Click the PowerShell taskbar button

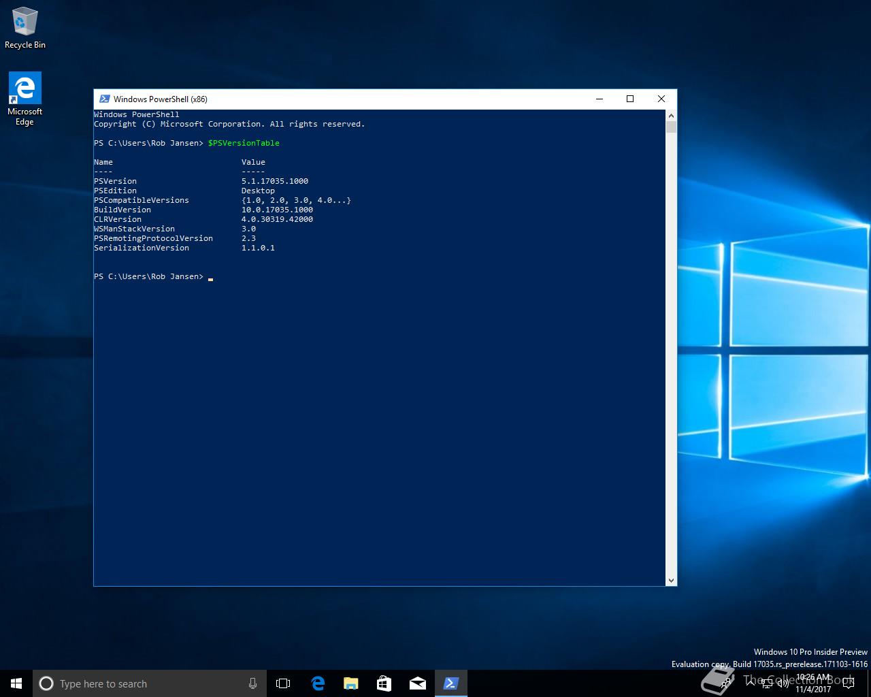(x=450, y=683)
